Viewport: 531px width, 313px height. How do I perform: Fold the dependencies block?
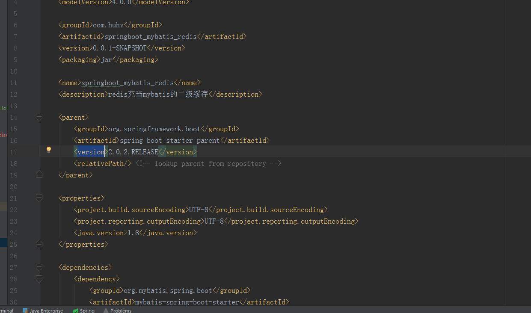[39, 267]
